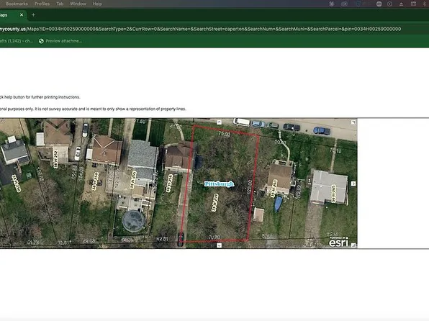The height and width of the screenshot is (321, 429).
Task: Pan the map south with the down arrow
Action: tap(219, 245)
